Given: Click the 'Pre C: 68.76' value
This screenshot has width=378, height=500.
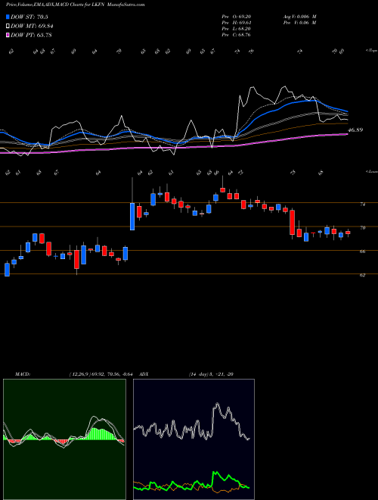Looking at the screenshot, I should [237, 35].
